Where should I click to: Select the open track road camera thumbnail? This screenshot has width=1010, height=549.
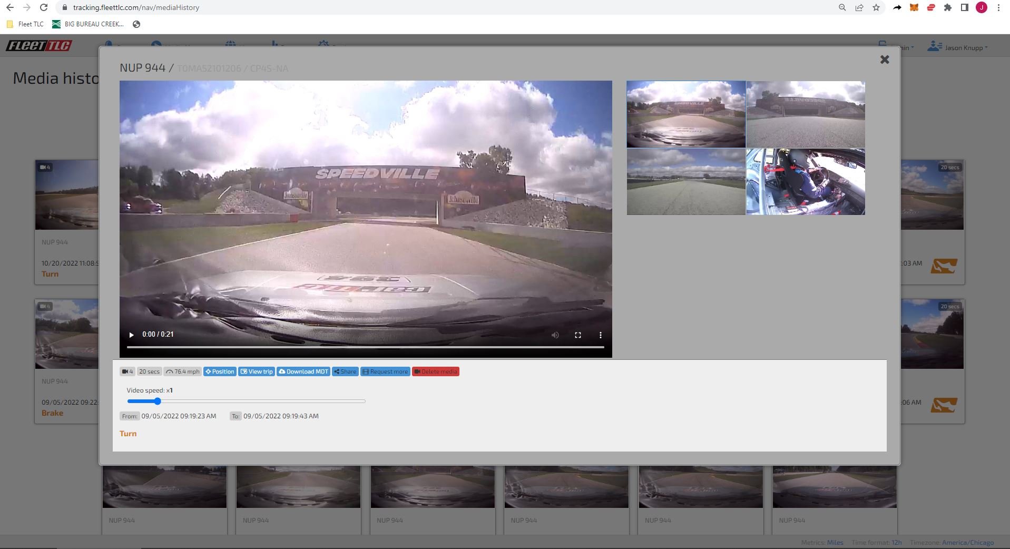pos(686,182)
